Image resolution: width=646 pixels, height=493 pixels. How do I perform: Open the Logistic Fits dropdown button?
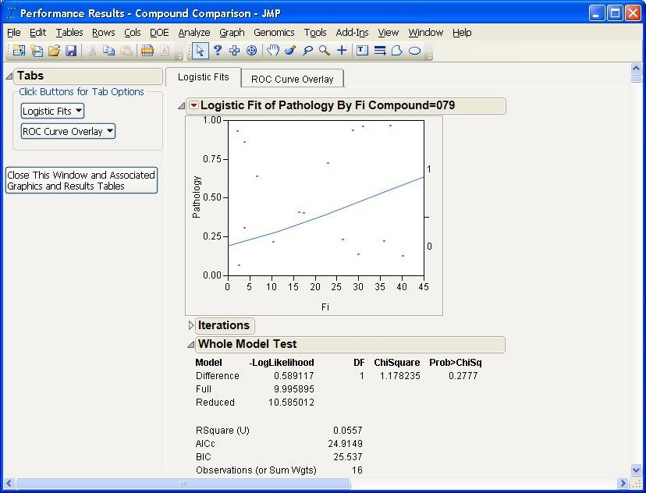pos(52,111)
